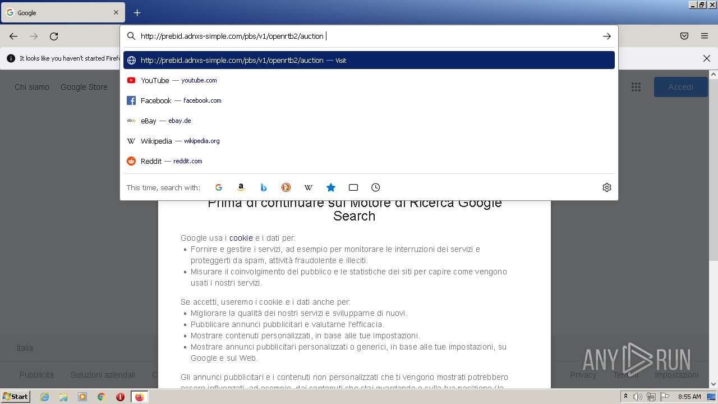Open the Chi siamo link
This screenshot has width=718, height=404.
click(32, 87)
